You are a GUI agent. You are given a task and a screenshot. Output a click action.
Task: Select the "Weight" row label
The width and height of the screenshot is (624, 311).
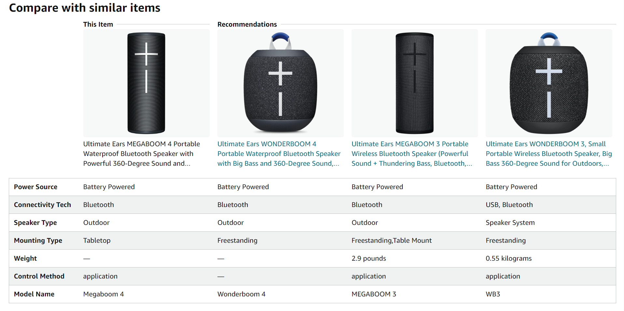[x=25, y=258]
